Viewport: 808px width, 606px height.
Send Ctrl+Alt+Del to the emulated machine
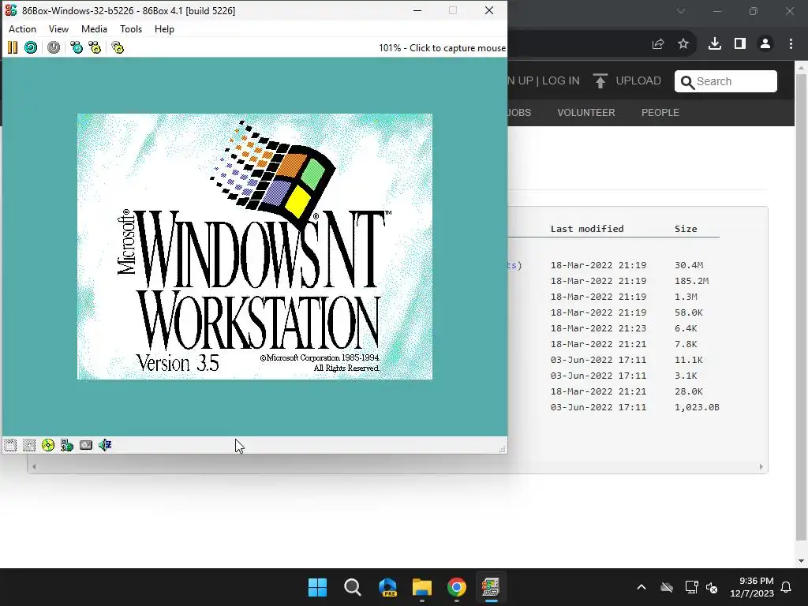[77, 48]
